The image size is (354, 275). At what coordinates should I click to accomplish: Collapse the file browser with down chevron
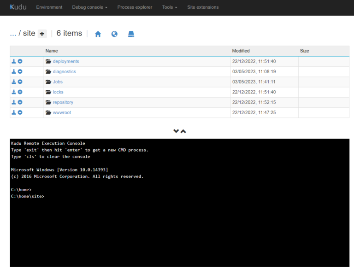point(176,131)
